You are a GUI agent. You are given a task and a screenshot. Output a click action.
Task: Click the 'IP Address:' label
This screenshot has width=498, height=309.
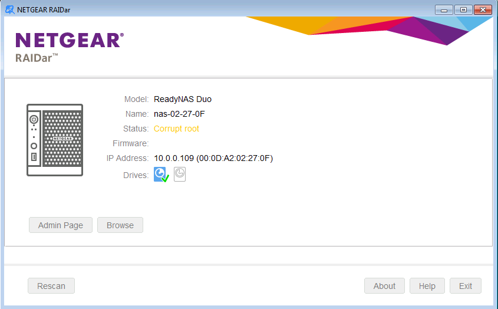tap(127, 158)
